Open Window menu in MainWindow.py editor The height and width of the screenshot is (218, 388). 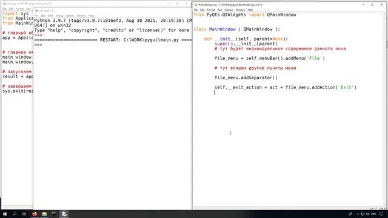click(240, 10)
